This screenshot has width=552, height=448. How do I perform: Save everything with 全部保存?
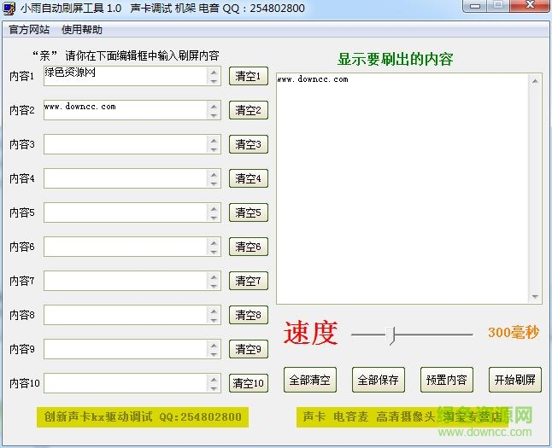click(378, 380)
